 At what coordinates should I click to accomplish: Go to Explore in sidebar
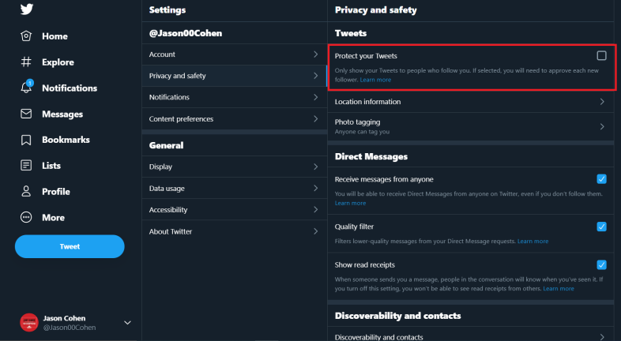pyautogui.click(x=58, y=62)
